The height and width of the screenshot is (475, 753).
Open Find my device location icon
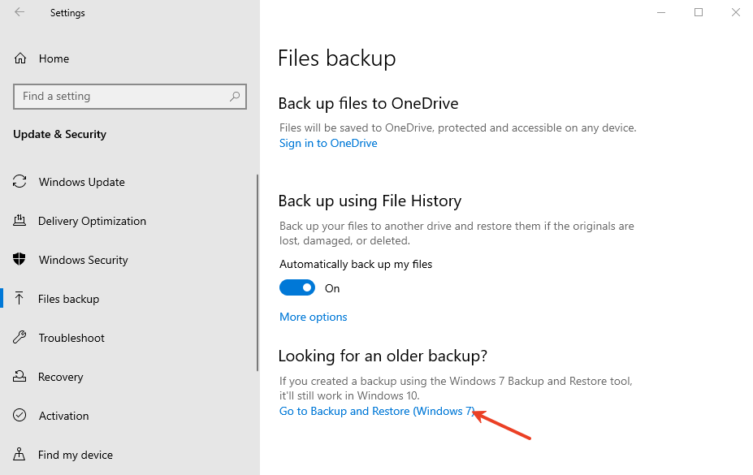(x=19, y=455)
